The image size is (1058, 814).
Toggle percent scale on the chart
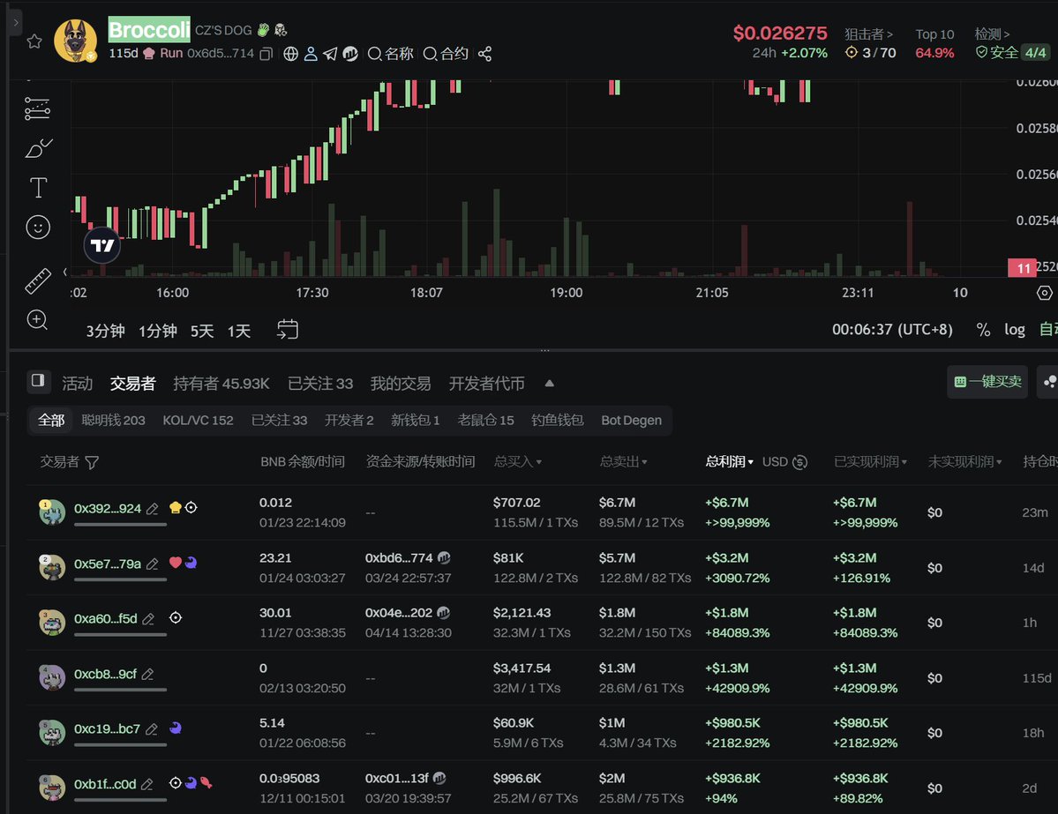(983, 329)
